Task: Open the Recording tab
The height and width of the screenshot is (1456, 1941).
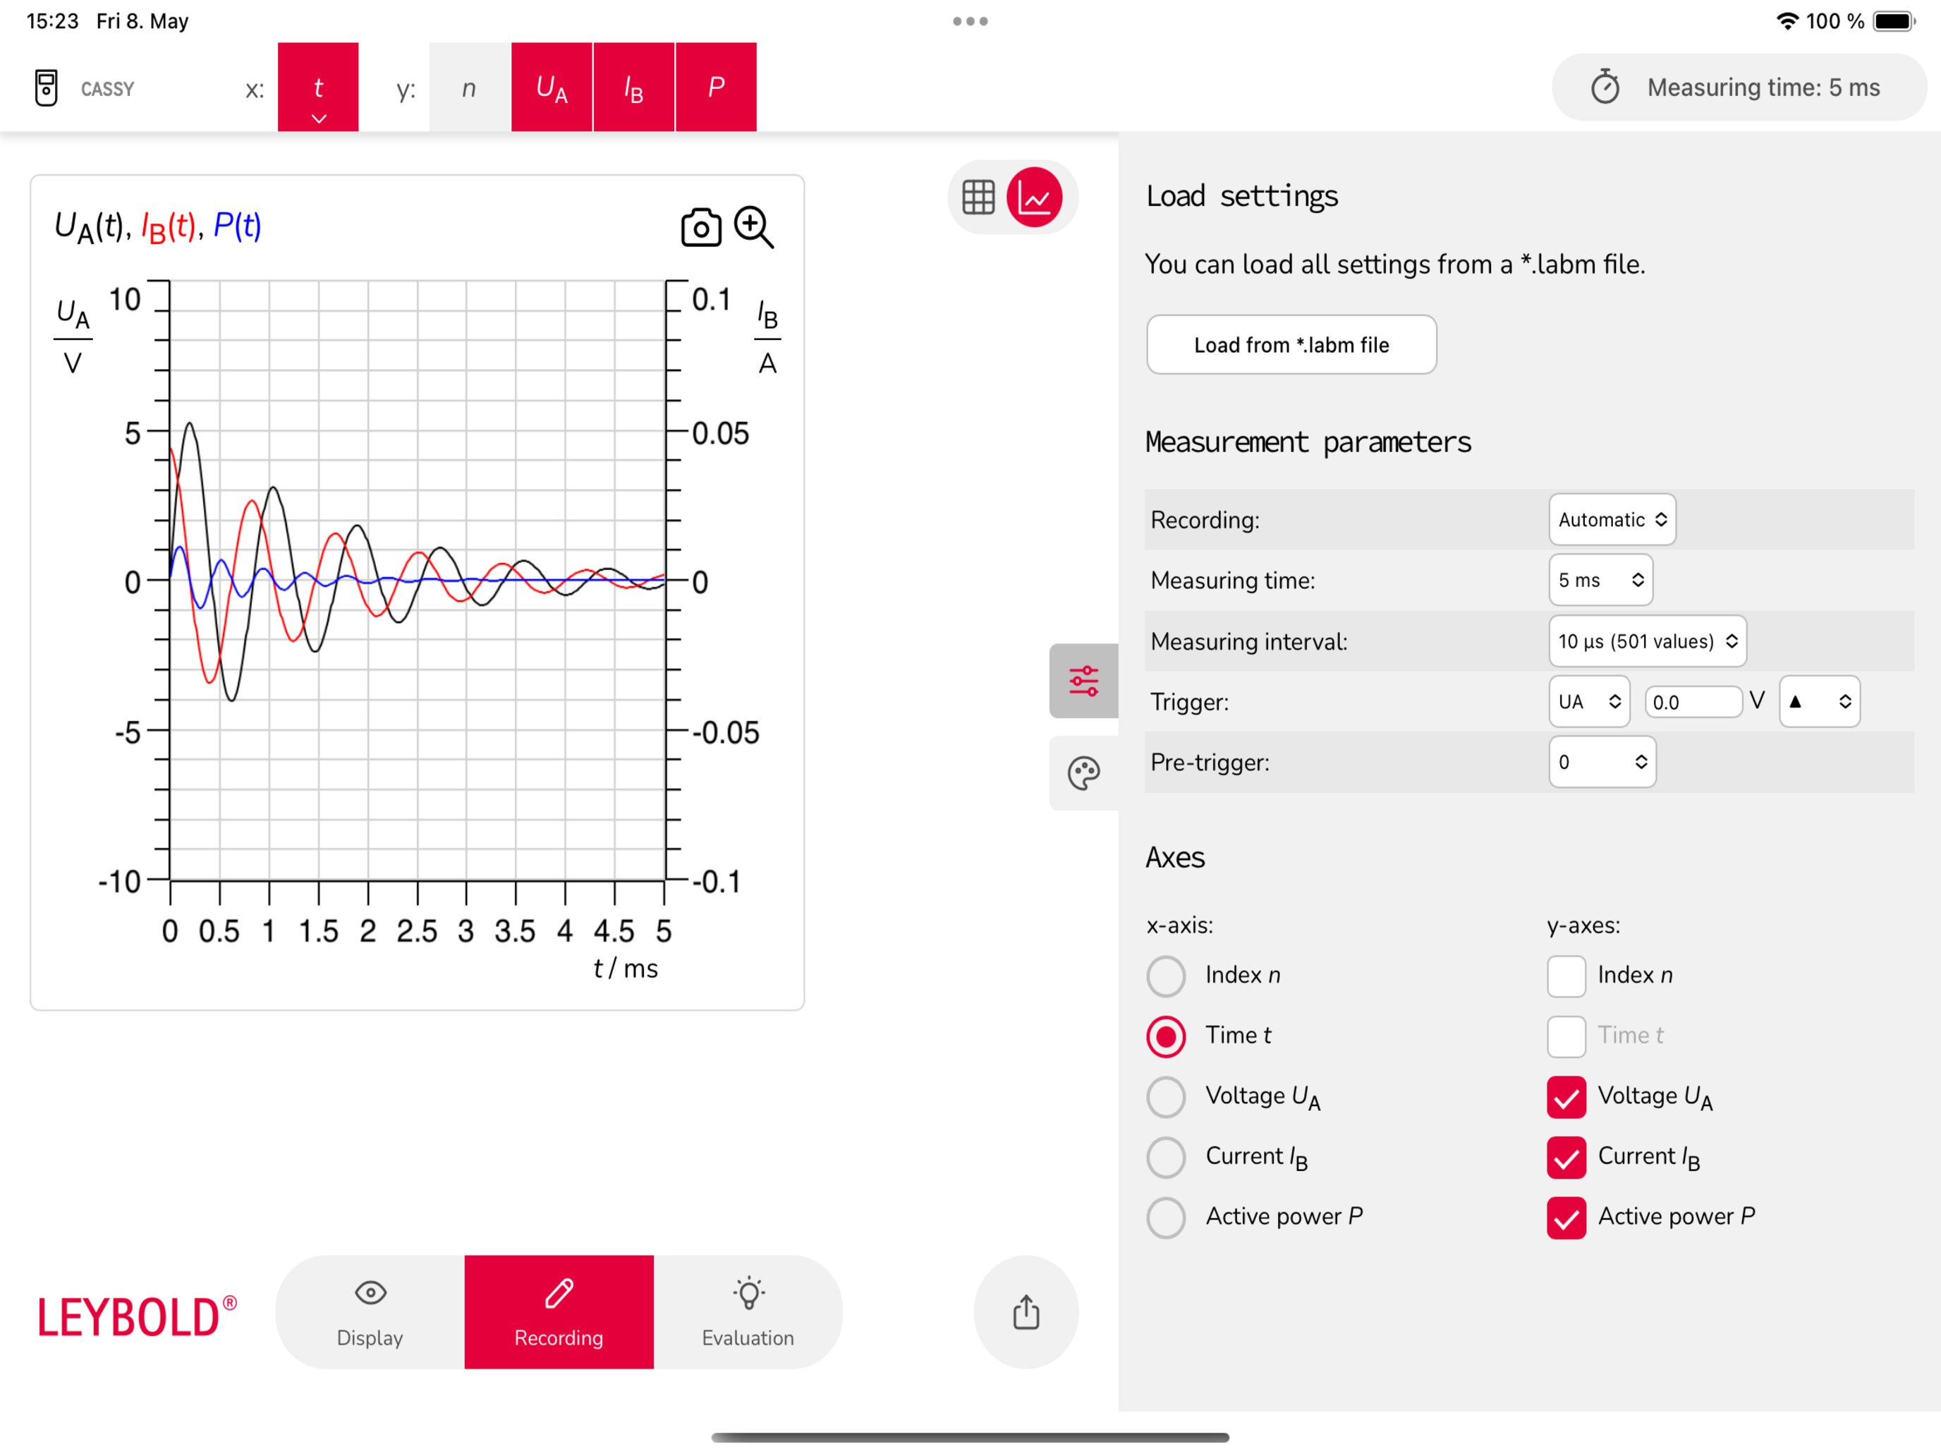Action: click(559, 1312)
